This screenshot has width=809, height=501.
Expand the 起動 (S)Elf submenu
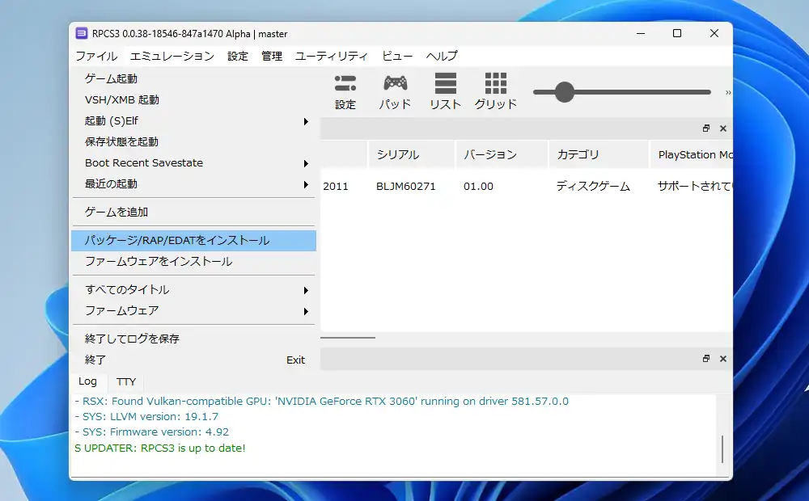coord(194,120)
